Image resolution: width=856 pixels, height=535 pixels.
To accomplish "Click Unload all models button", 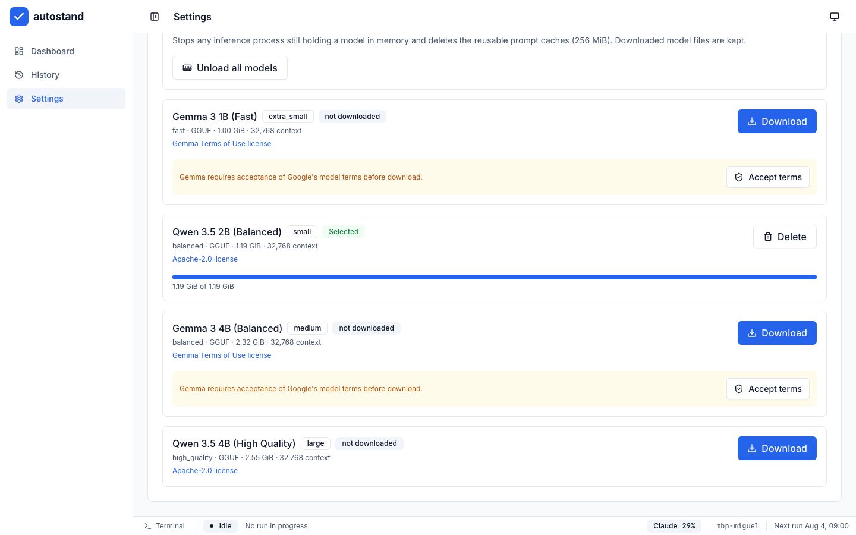I will point(230,68).
